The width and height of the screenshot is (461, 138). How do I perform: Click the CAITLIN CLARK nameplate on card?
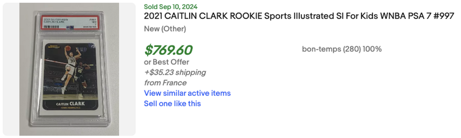tap(71, 104)
